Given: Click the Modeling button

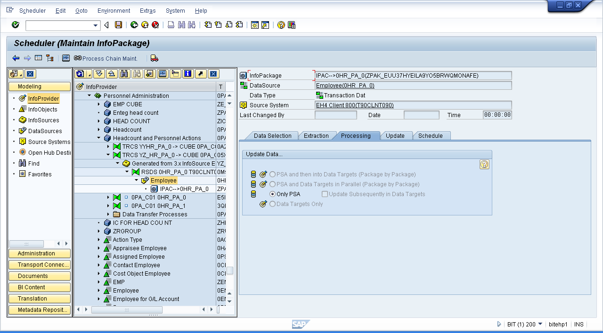Looking at the screenshot, I should pyautogui.click(x=40, y=87).
